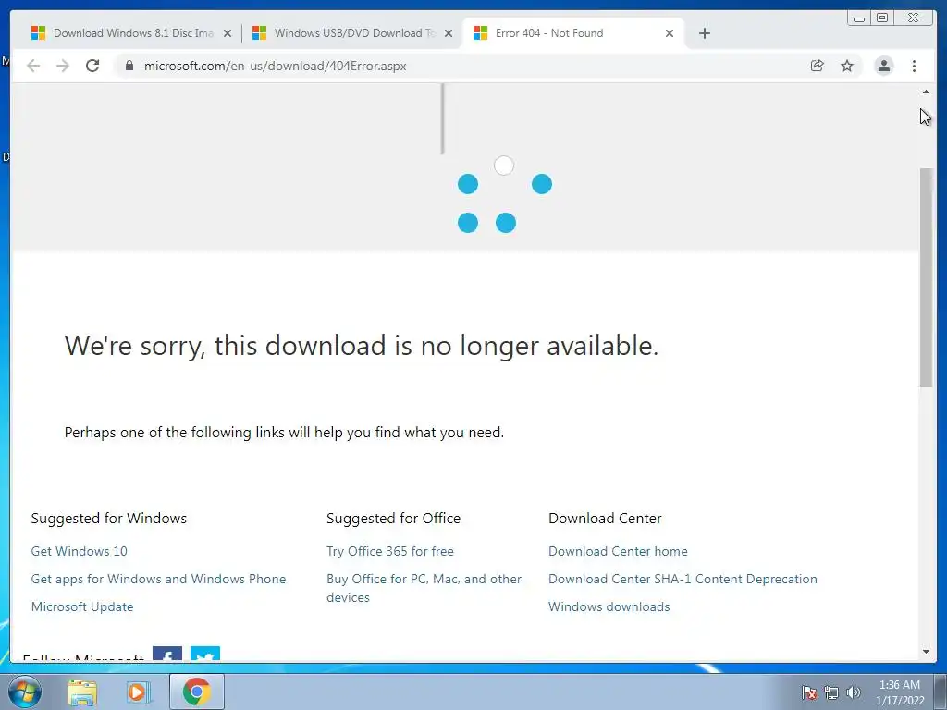Click the Twitter follow icon

pos(205,654)
